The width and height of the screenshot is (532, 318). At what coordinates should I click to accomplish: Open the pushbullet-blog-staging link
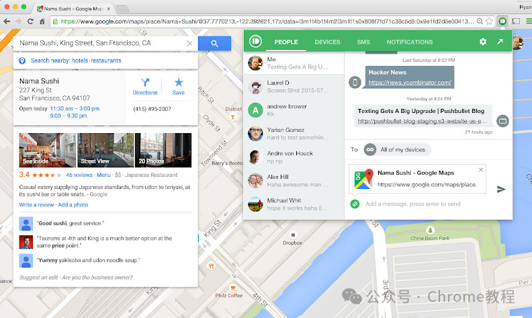click(x=422, y=121)
